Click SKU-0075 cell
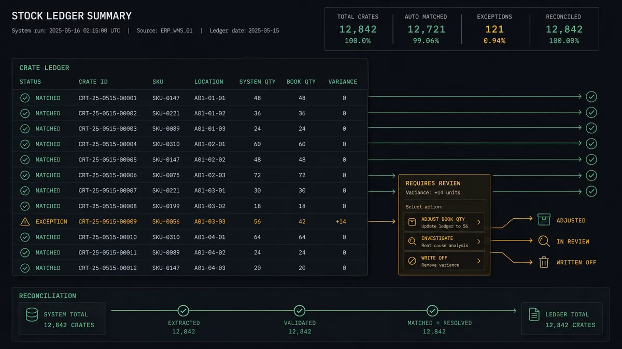This screenshot has height=349, width=622. coord(166,175)
